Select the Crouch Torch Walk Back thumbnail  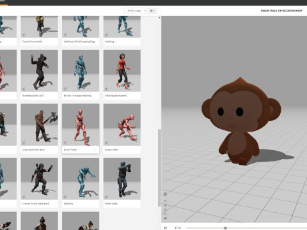(40, 179)
